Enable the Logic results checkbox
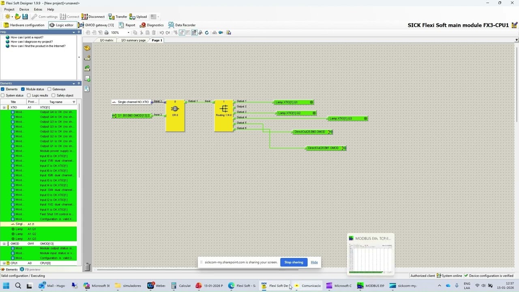Viewport: 519px width, 292px height. 29,95
